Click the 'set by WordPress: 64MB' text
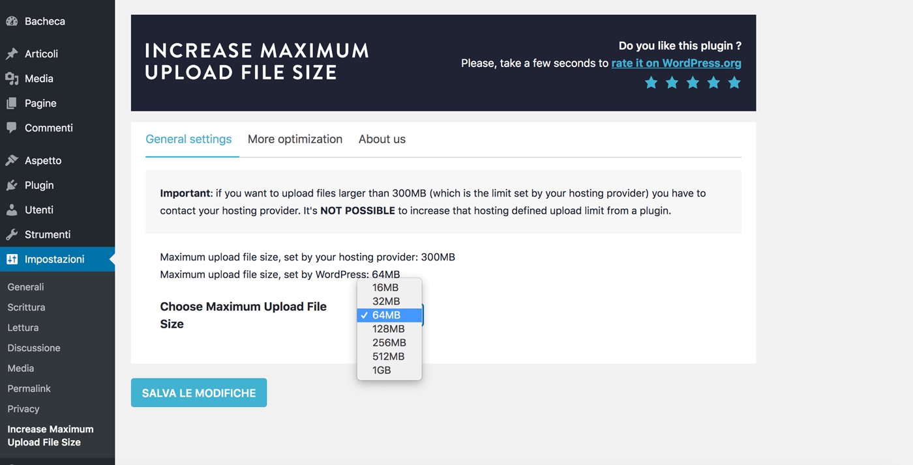Screen dimensions: 913x465 (x=280, y=275)
